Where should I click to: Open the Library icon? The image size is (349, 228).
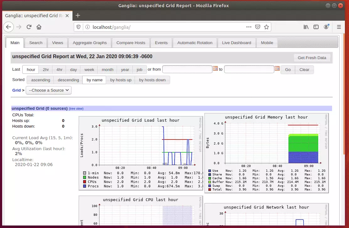306,27
